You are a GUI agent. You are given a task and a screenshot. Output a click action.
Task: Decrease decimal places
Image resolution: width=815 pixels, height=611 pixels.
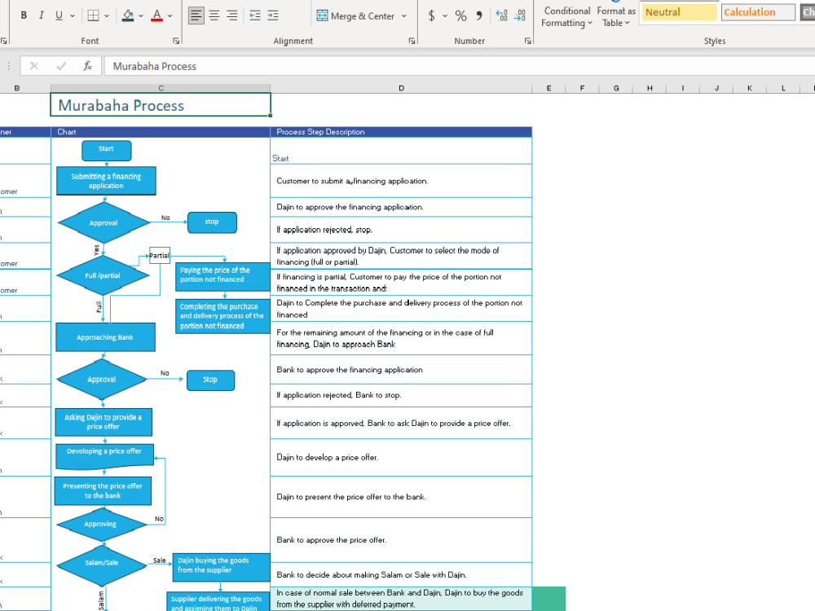point(520,15)
